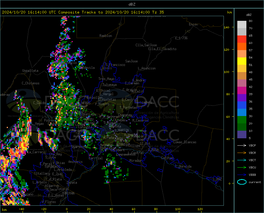Click the 'V_Flores' map label
This screenshot has width=264, height=213.
click(49, 202)
